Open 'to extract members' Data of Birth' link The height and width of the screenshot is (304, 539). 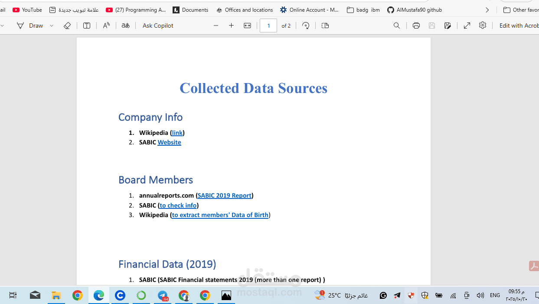coord(220,215)
